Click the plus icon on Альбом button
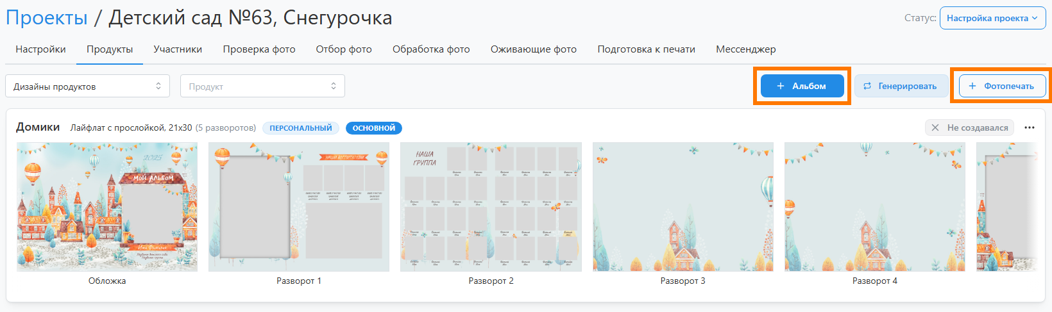This screenshot has width=1052, height=312. pyautogui.click(x=781, y=86)
